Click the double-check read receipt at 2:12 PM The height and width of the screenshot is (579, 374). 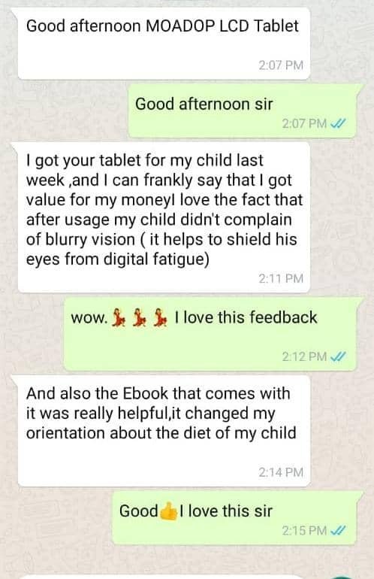(337, 356)
